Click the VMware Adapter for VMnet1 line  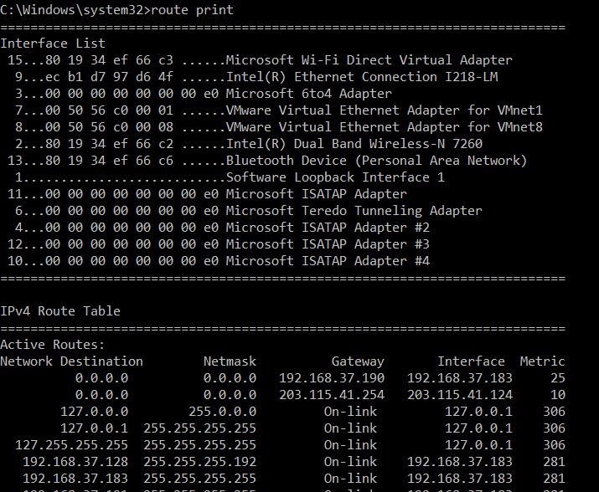[385, 110]
